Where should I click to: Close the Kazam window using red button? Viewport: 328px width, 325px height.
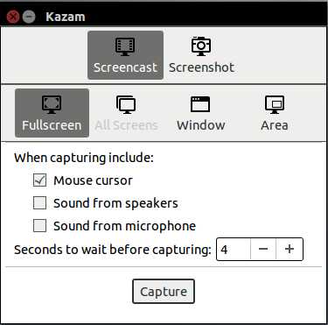(13, 17)
